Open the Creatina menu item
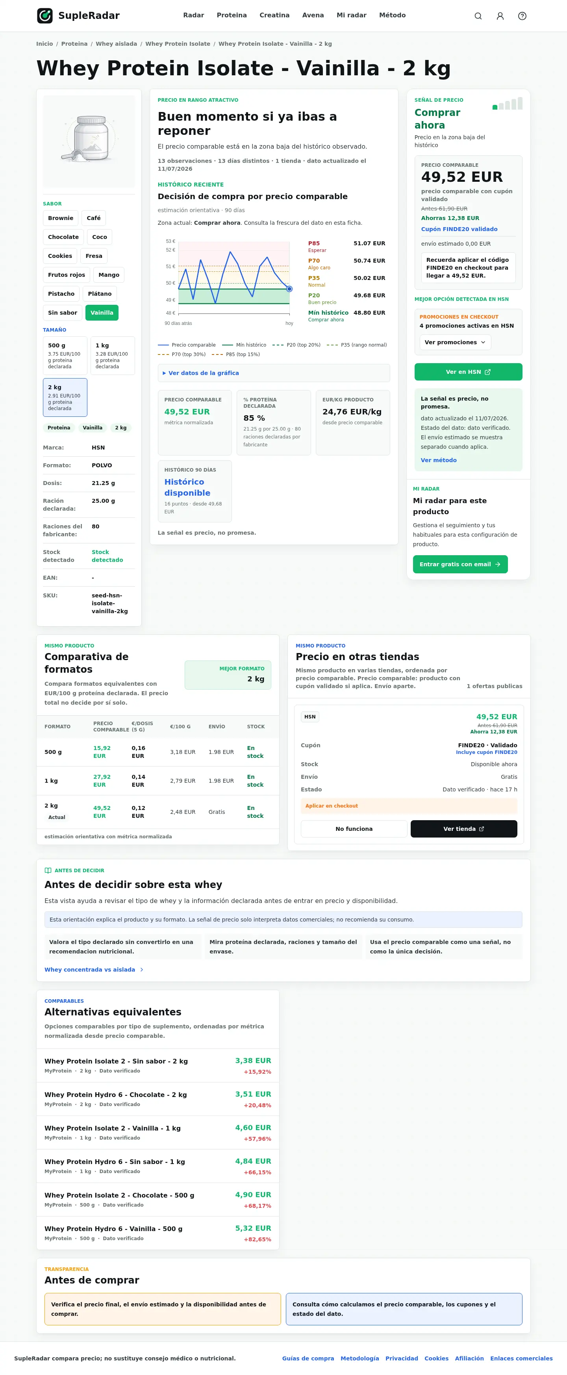567x1375 pixels. pyautogui.click(x=274, y=15)
